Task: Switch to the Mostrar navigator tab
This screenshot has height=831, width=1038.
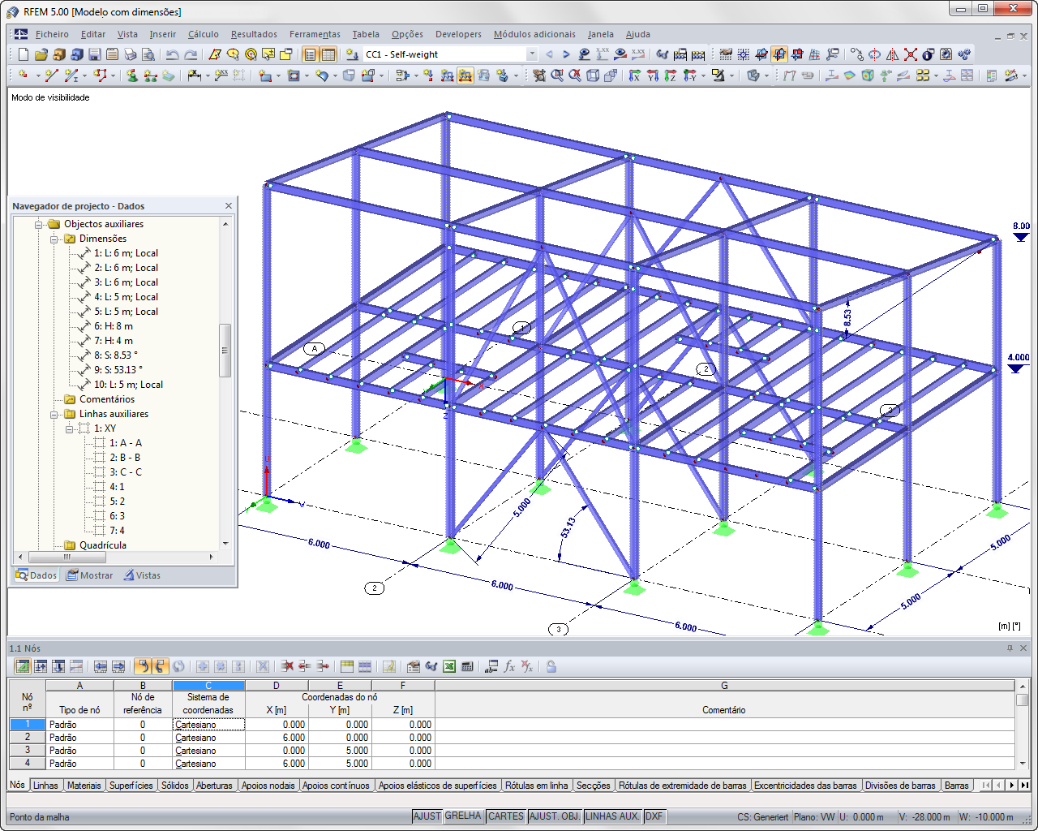Action: point(90,575)
